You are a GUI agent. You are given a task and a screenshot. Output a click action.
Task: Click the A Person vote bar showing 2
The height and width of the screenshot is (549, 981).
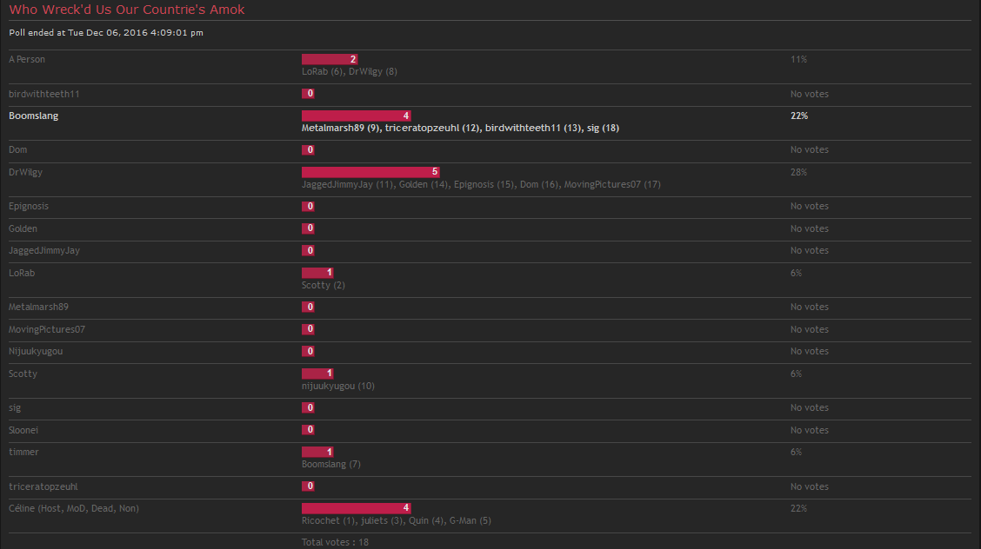click(330, 59)
